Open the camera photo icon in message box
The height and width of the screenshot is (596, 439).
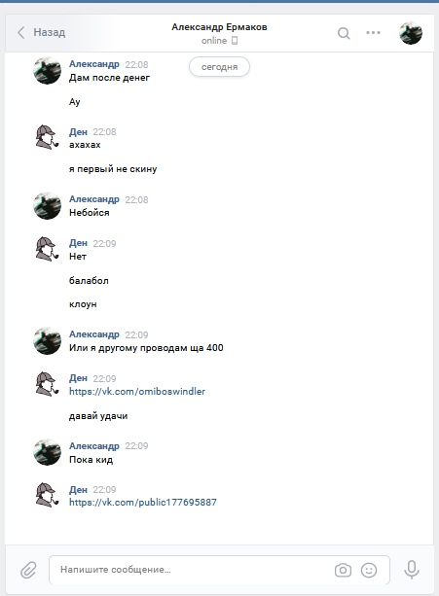click(343, 570)
